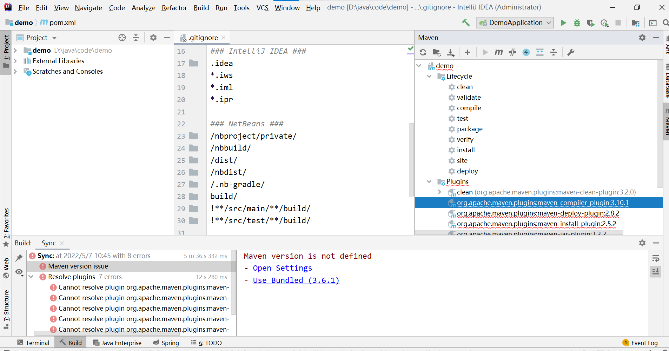The height and width of the screenshot is (351, 669).
Task: Collapse the Maven demo root node
Action: 419,66
